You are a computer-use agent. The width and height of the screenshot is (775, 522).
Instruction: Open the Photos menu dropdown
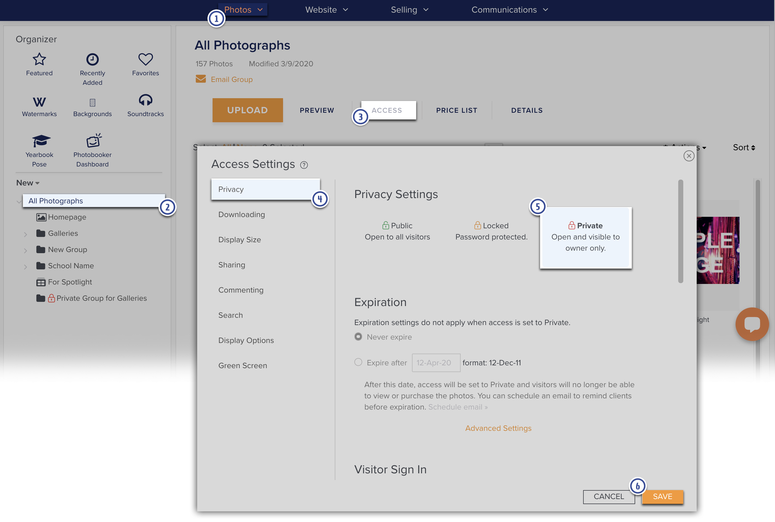pyautogui.click(x=243, y=10)
